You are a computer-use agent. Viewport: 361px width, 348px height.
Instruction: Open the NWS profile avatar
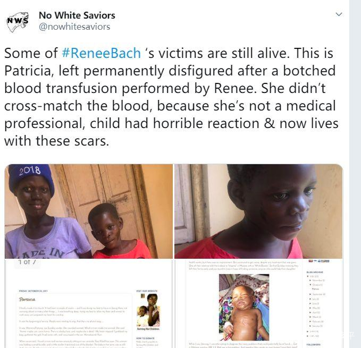click(x=18, y=22)
